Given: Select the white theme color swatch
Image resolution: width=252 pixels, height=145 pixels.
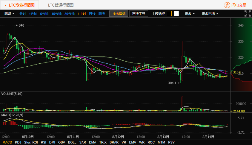Looking at the screenshot, I should 176,13.
